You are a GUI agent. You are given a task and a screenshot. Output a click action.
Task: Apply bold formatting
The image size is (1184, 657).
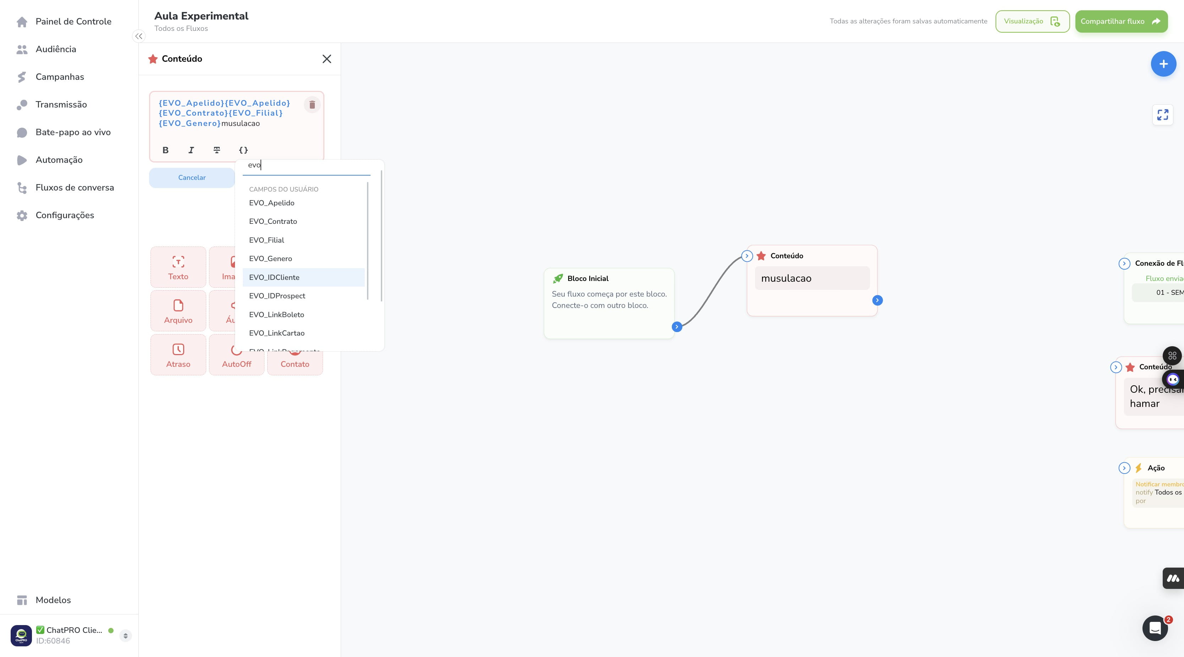pos(165,150)
